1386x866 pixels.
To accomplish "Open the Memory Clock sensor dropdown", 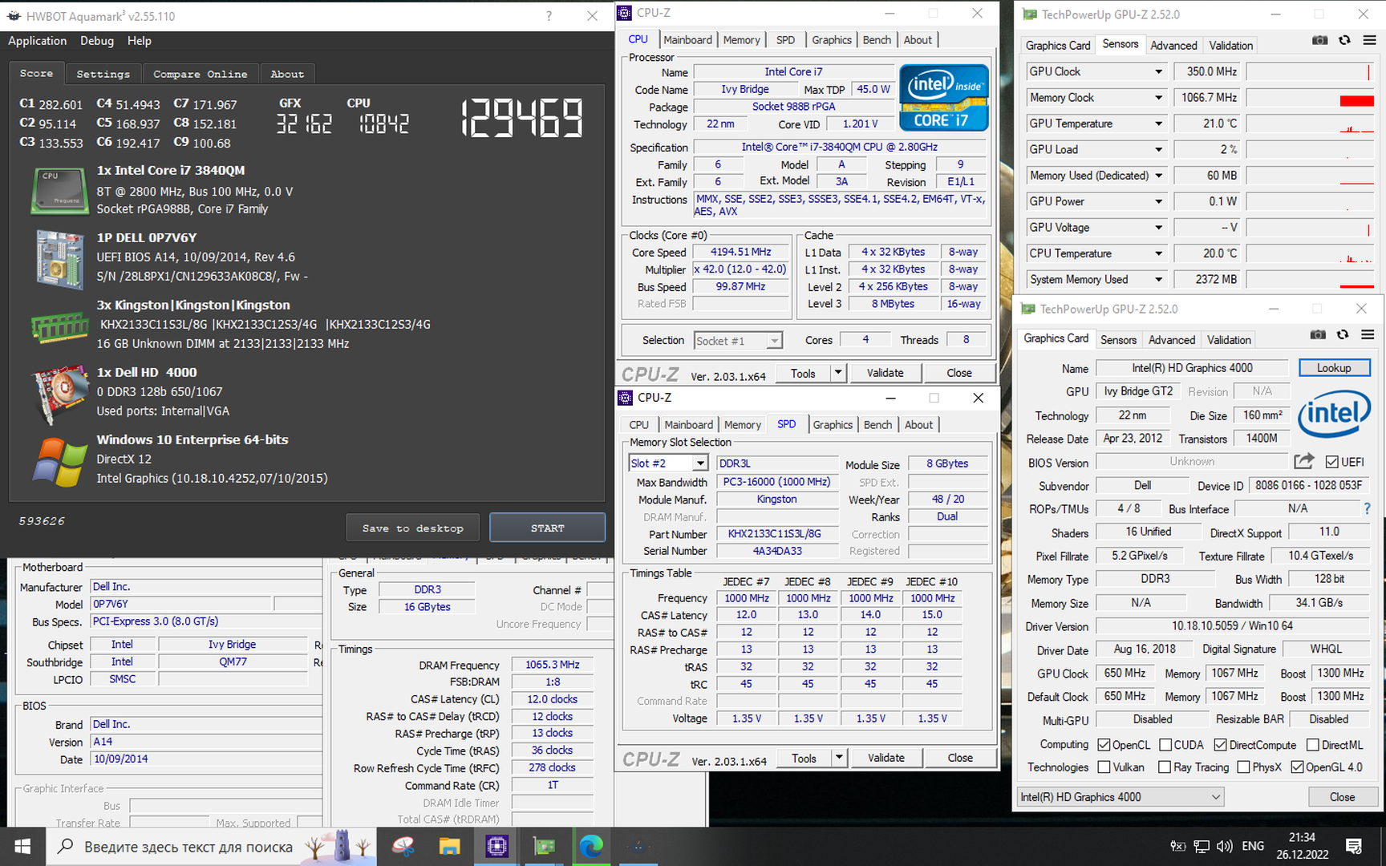I will (x=1158, y=98).
